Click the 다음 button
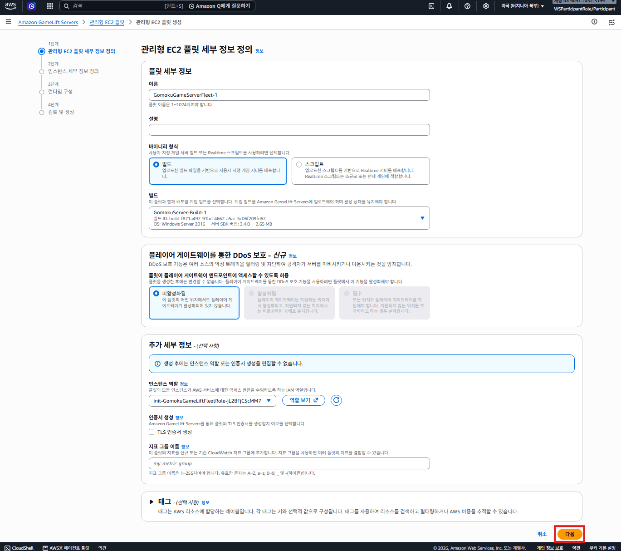The height and width of the screenshot is (551, 621). tap(570, 534)
